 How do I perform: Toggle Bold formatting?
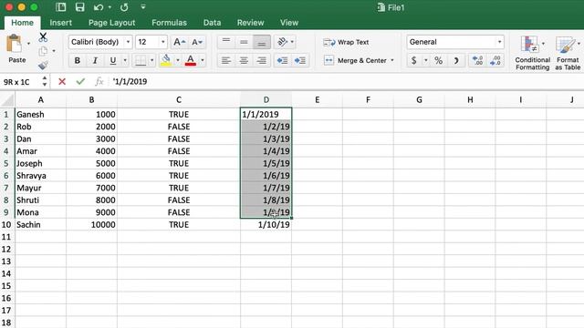[77, 60]
